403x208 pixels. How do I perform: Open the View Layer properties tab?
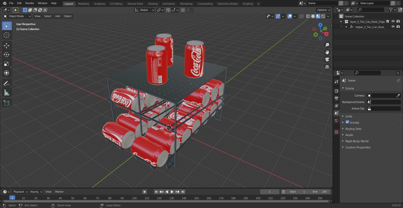tap(336, 106)
